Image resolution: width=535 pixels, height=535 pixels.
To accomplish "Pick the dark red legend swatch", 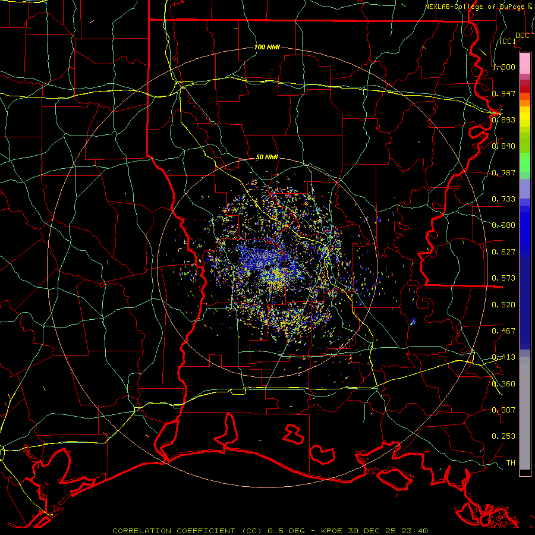I will click(x=525, y=89).
